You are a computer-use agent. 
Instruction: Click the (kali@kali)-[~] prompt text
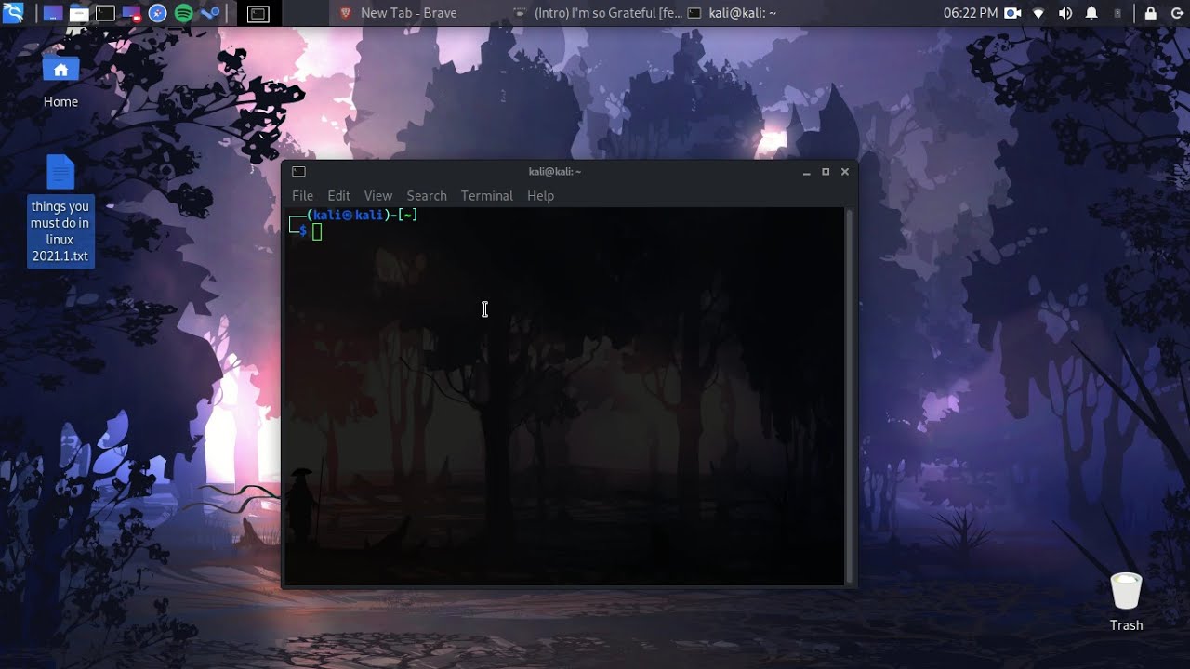pos(362,216)
